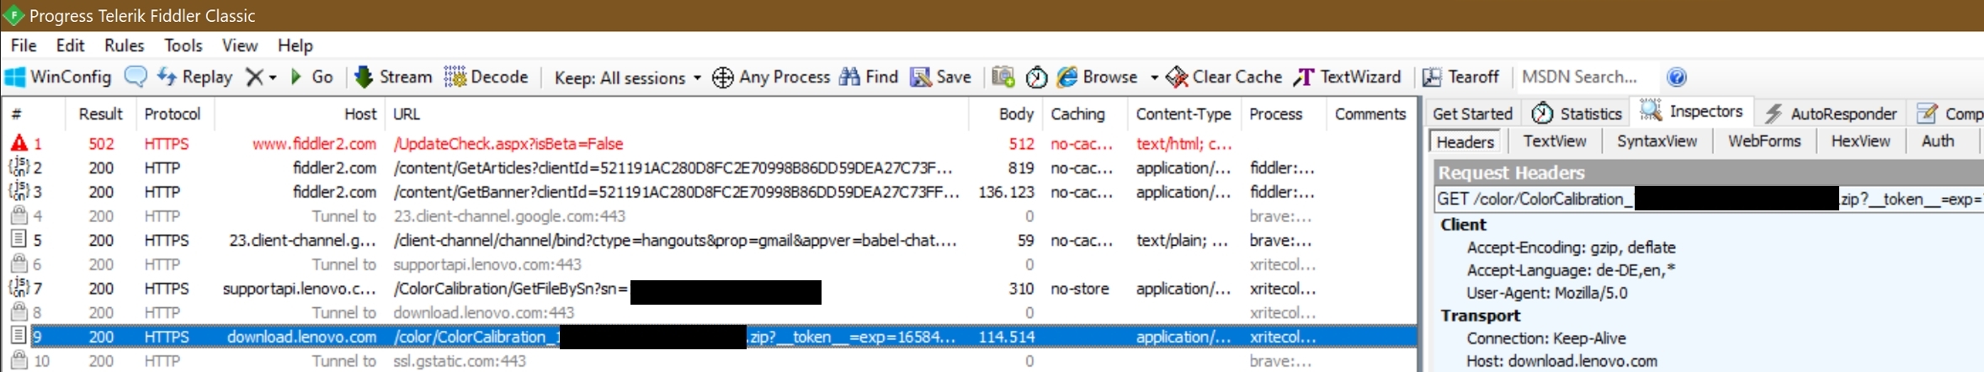Screen dimensions: 1984x372
Task: Click into the MSDN Search field
Action: click(1587, 77)
